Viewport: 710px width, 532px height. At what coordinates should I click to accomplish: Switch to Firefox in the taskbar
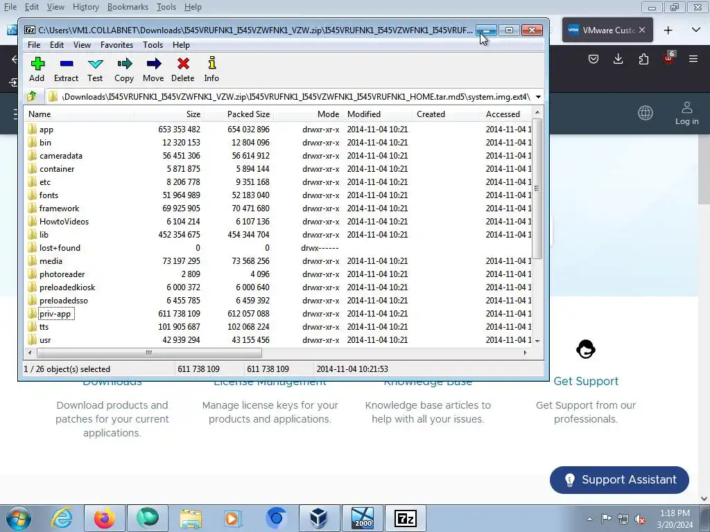[104, 518]
